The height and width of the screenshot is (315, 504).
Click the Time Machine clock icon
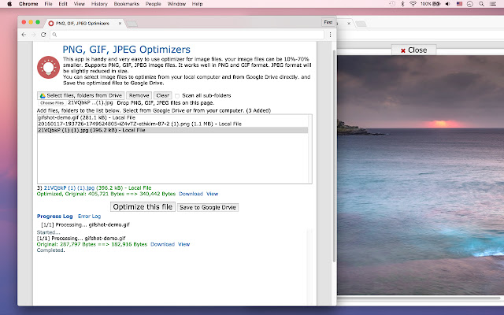[x=392, y=4]
